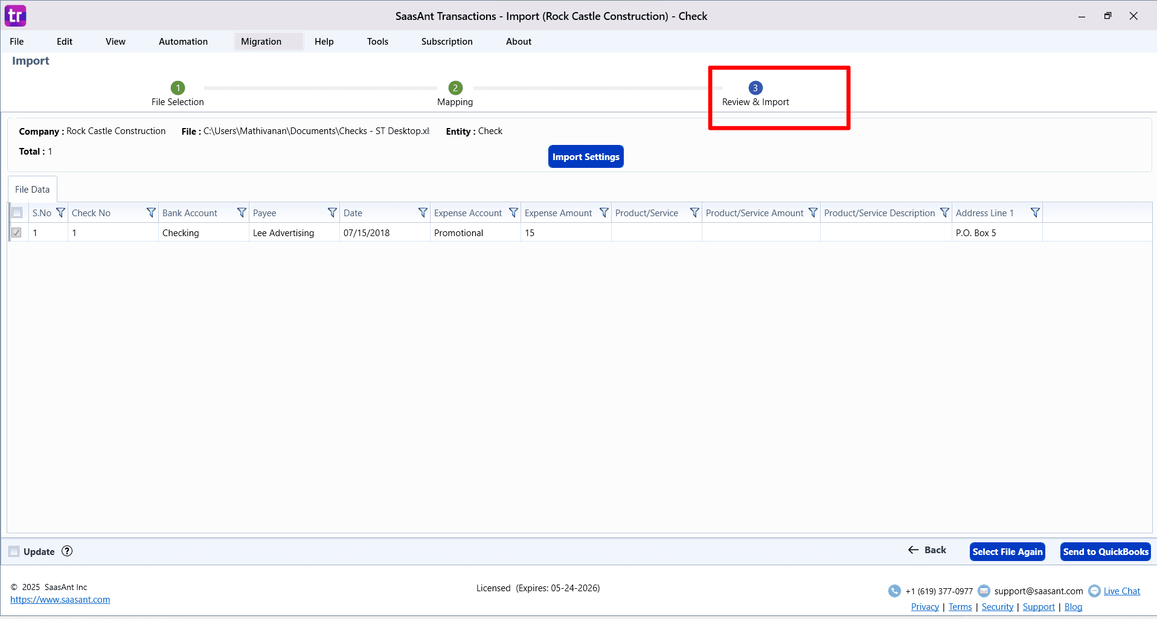This screenshot has height=619, width=1157.
Task: Open the Support link
Action: pos(1039,607)
